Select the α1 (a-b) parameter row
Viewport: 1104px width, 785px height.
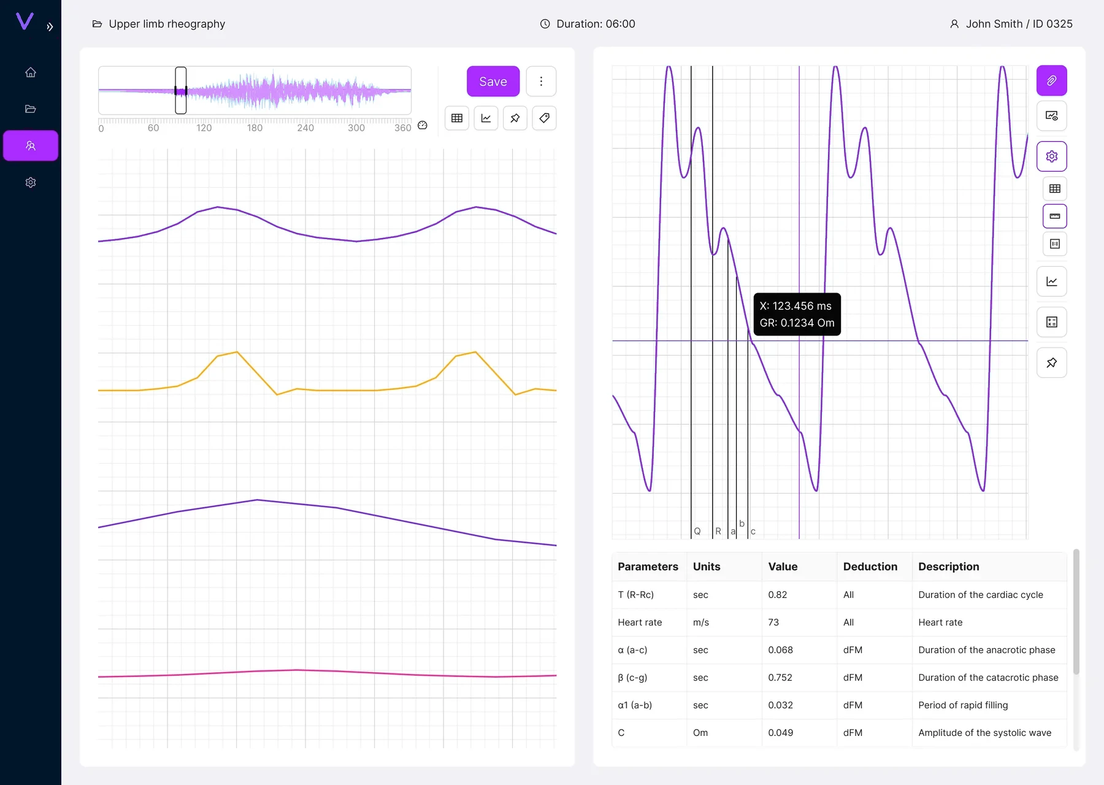839,705
